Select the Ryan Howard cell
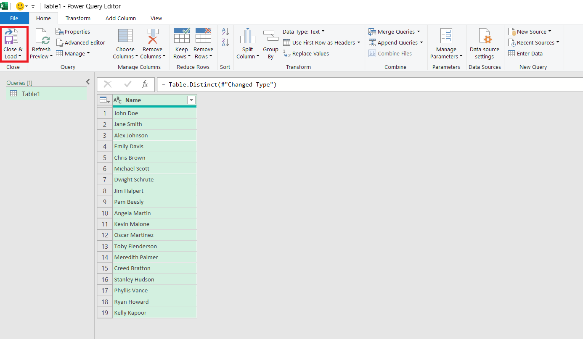This screenshot has width=583, height=339. 154,302
